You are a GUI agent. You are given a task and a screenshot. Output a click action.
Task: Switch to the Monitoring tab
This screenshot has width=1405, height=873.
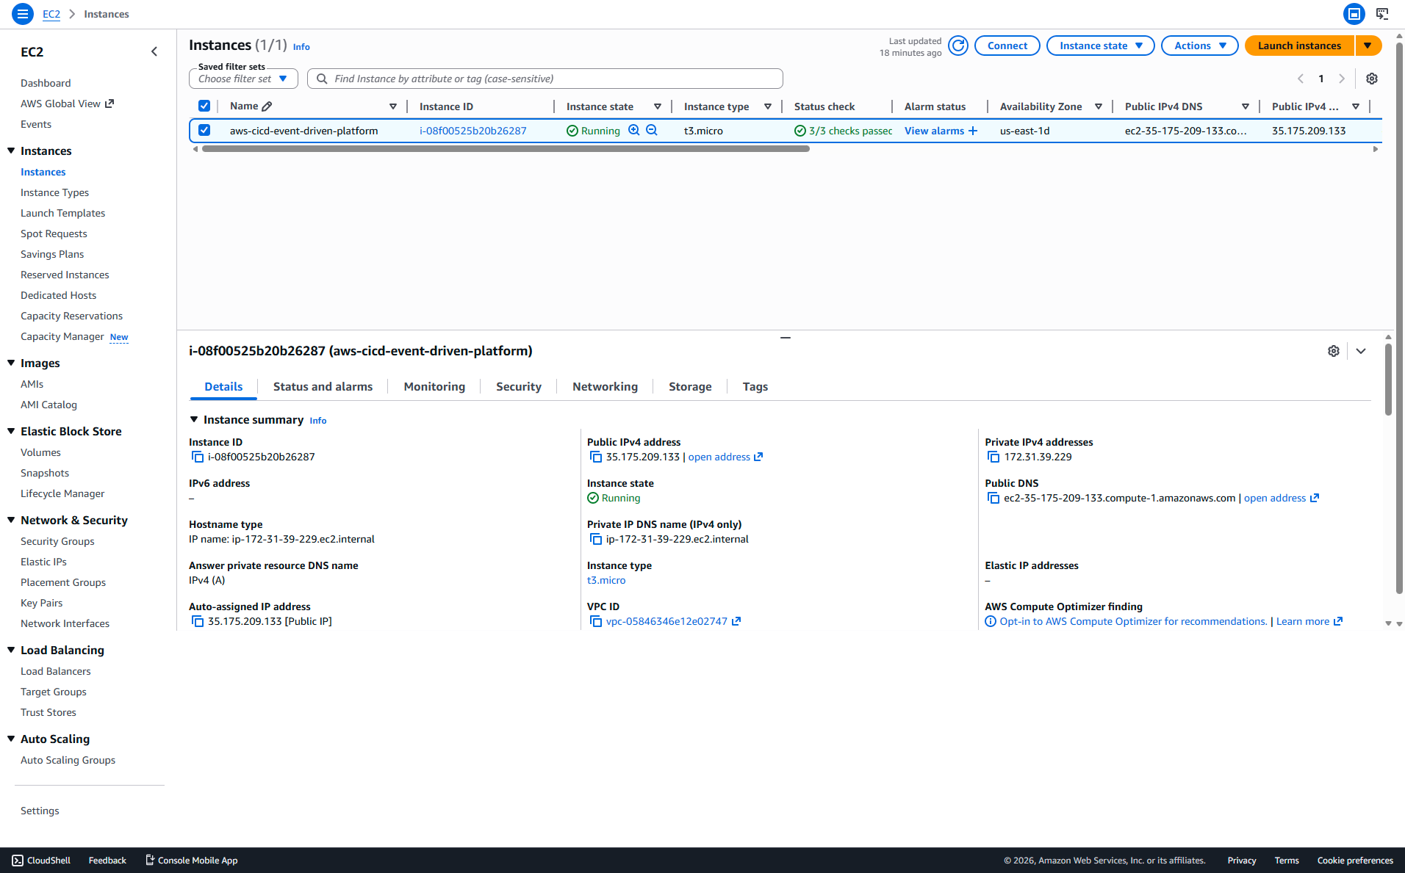pyautogui.click(x=434, y=387)
